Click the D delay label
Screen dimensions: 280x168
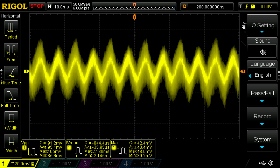tap(185, 7)
